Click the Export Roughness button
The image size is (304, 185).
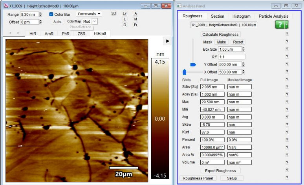pos(220,170)
